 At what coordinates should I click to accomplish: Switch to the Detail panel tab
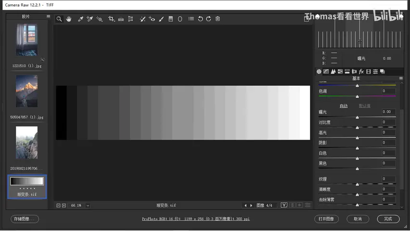pos(333,71)
